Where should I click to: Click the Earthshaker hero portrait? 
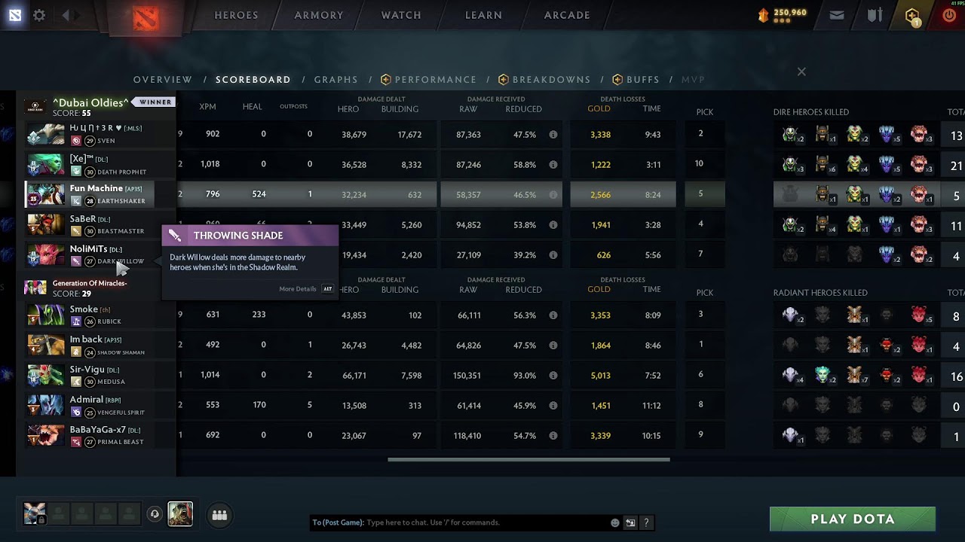tap(46, 194)
